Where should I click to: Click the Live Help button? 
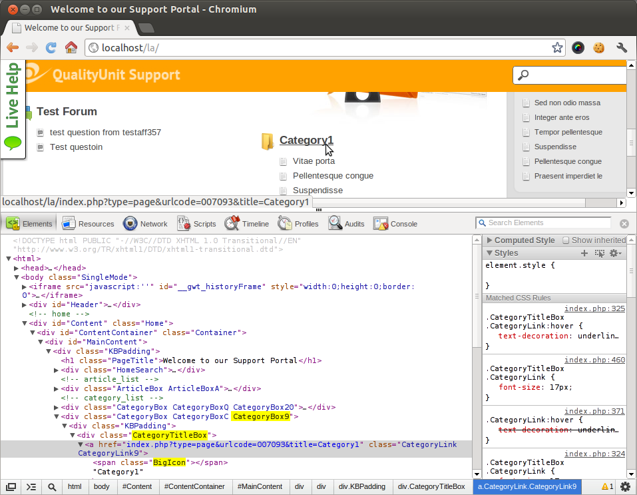click(x=13, y=107)
